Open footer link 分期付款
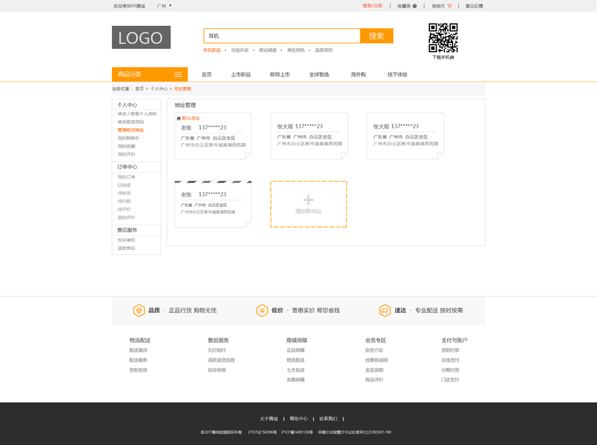 pyautogui.click(x=450, y=370)
